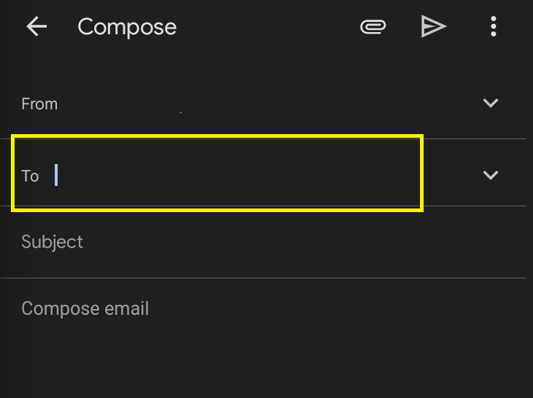The width and height of the screenshot is (533, 398).
Task: Click empty space below the Compose email text
Action: click(x=263, y=360)
